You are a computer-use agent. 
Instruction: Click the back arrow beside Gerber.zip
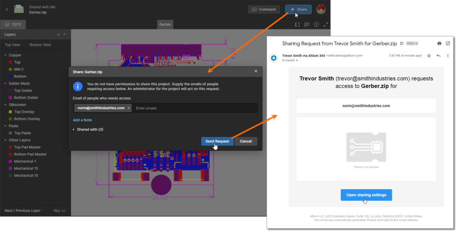(x=7, y=9)
